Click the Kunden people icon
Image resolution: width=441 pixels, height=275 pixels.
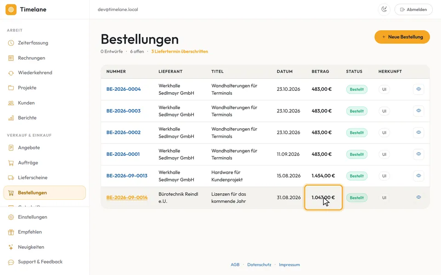tap(11, 103)
